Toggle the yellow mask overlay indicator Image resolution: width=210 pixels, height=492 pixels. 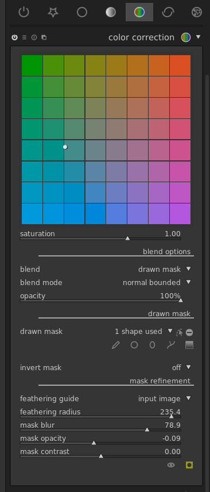tap(189, 465)
